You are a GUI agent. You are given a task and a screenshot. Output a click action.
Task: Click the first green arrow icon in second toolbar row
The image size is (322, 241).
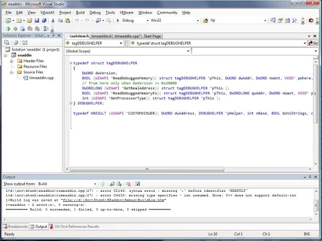(x=8, y=29)
